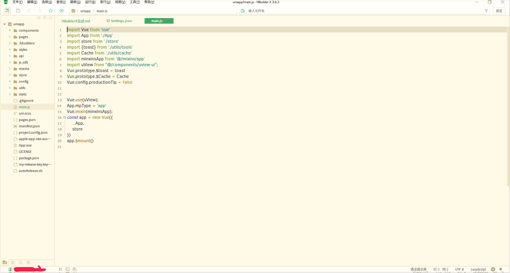Image resolution: width=510 pixels, height=273 pixels.
Task: Click the new file toolbar icon
Action: click(7, 11)
